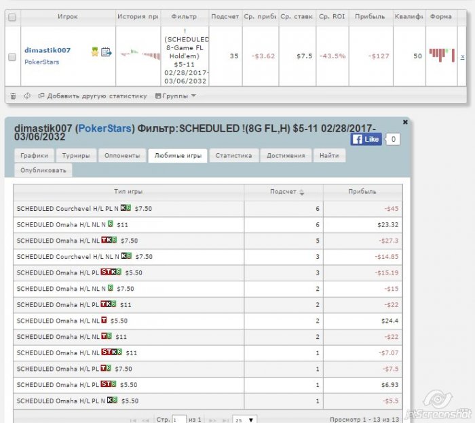Screen dimensions: 475x423
Task: Click the PokerStars link in panel title
Action: [x=104, y=129]
